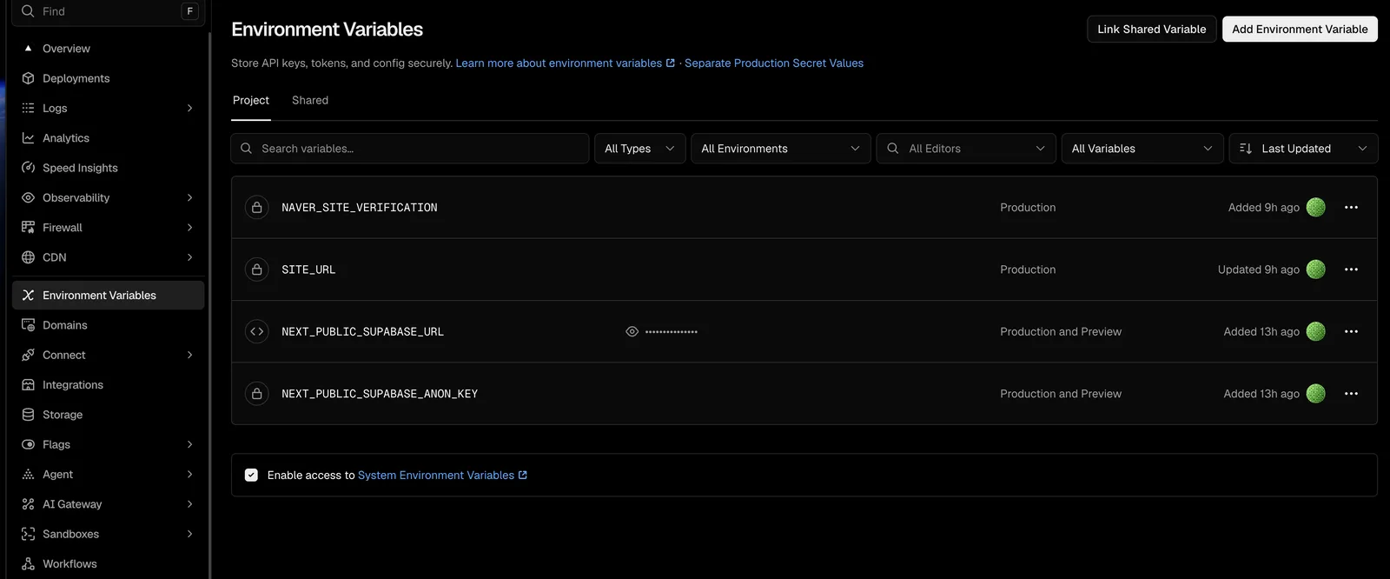Uncheck Enable access to System Environment Variables
This screenshot has width=1390, height=579.
tap(251, 476)
